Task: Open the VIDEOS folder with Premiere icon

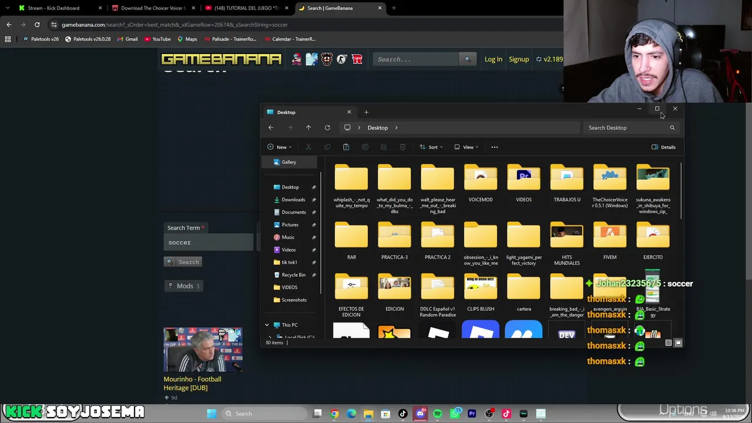Action: tap(523, 184)
